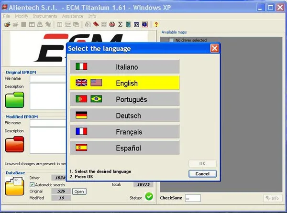Click the green handheld device toolbar icon

click(128, 24)
